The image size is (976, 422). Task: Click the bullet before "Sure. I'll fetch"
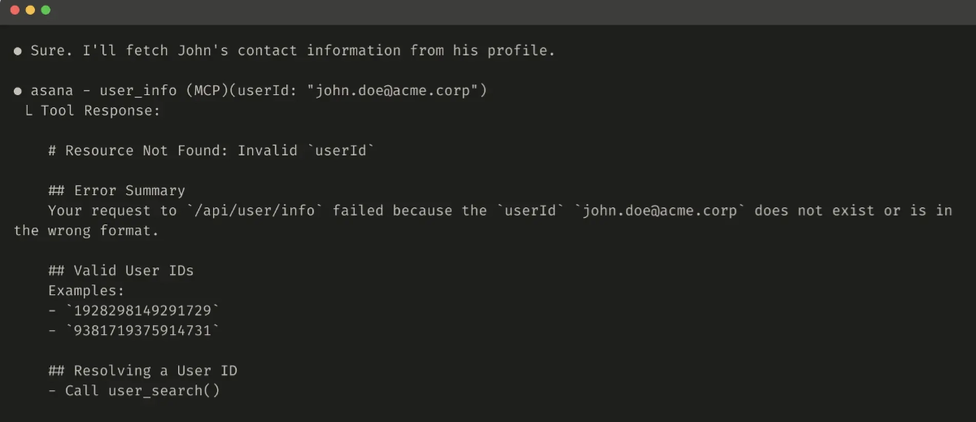click(18, 50)
